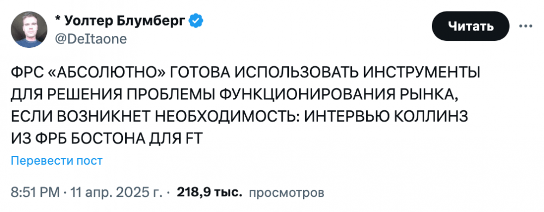Open Уолтер Блумберг's profile avatar photo

[29, 29]
